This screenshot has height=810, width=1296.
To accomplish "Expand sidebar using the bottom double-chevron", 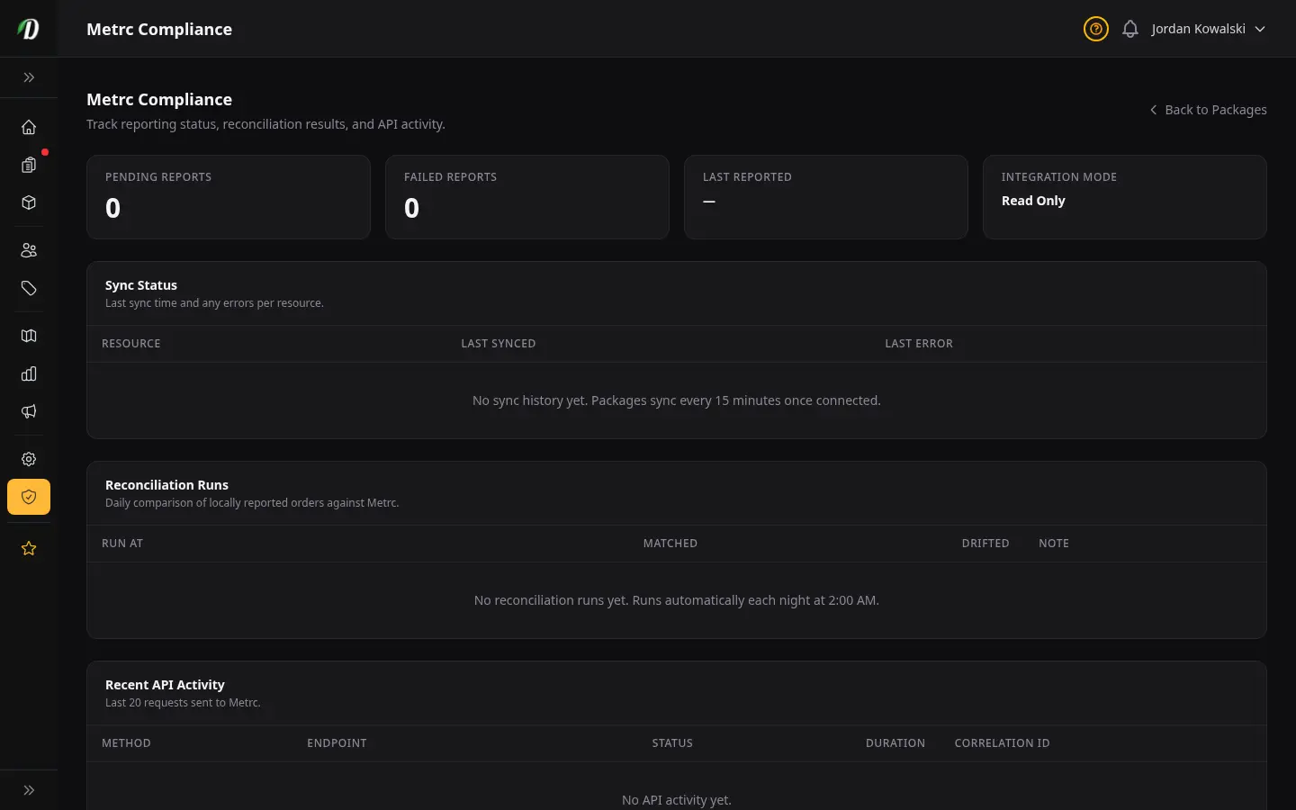I will [x=29, y=790].
